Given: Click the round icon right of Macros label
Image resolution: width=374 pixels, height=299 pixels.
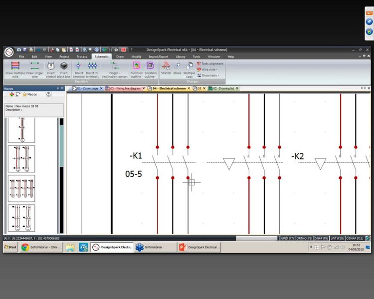Looking at the screenshot, I should click(x=48, y=94).
